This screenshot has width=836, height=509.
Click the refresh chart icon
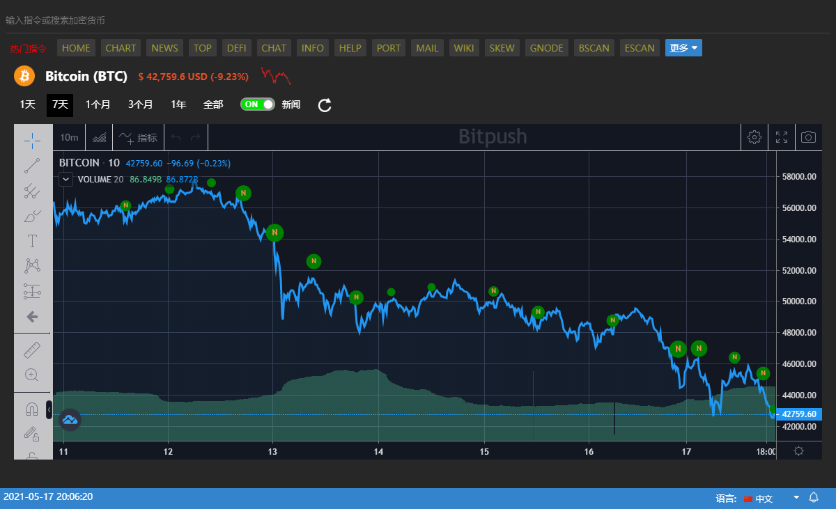pos(325,105)
